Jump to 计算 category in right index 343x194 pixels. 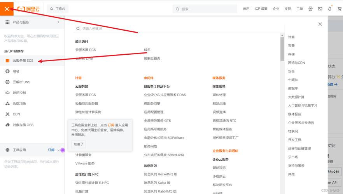[291, 37]
